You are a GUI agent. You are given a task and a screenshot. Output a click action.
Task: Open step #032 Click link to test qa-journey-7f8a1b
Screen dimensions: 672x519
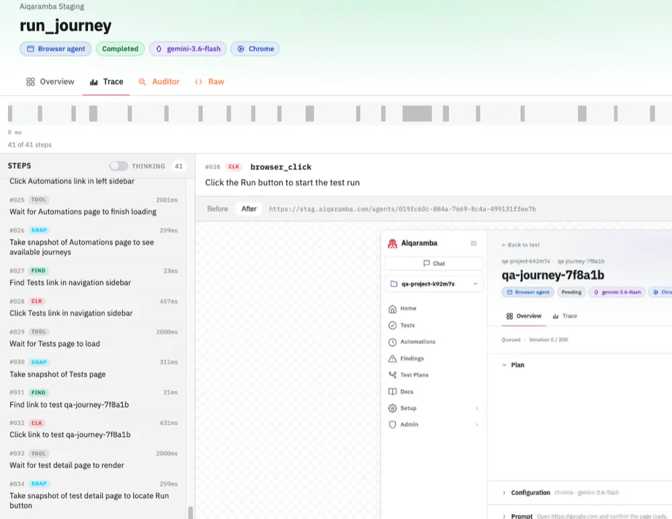coord(93,428)
